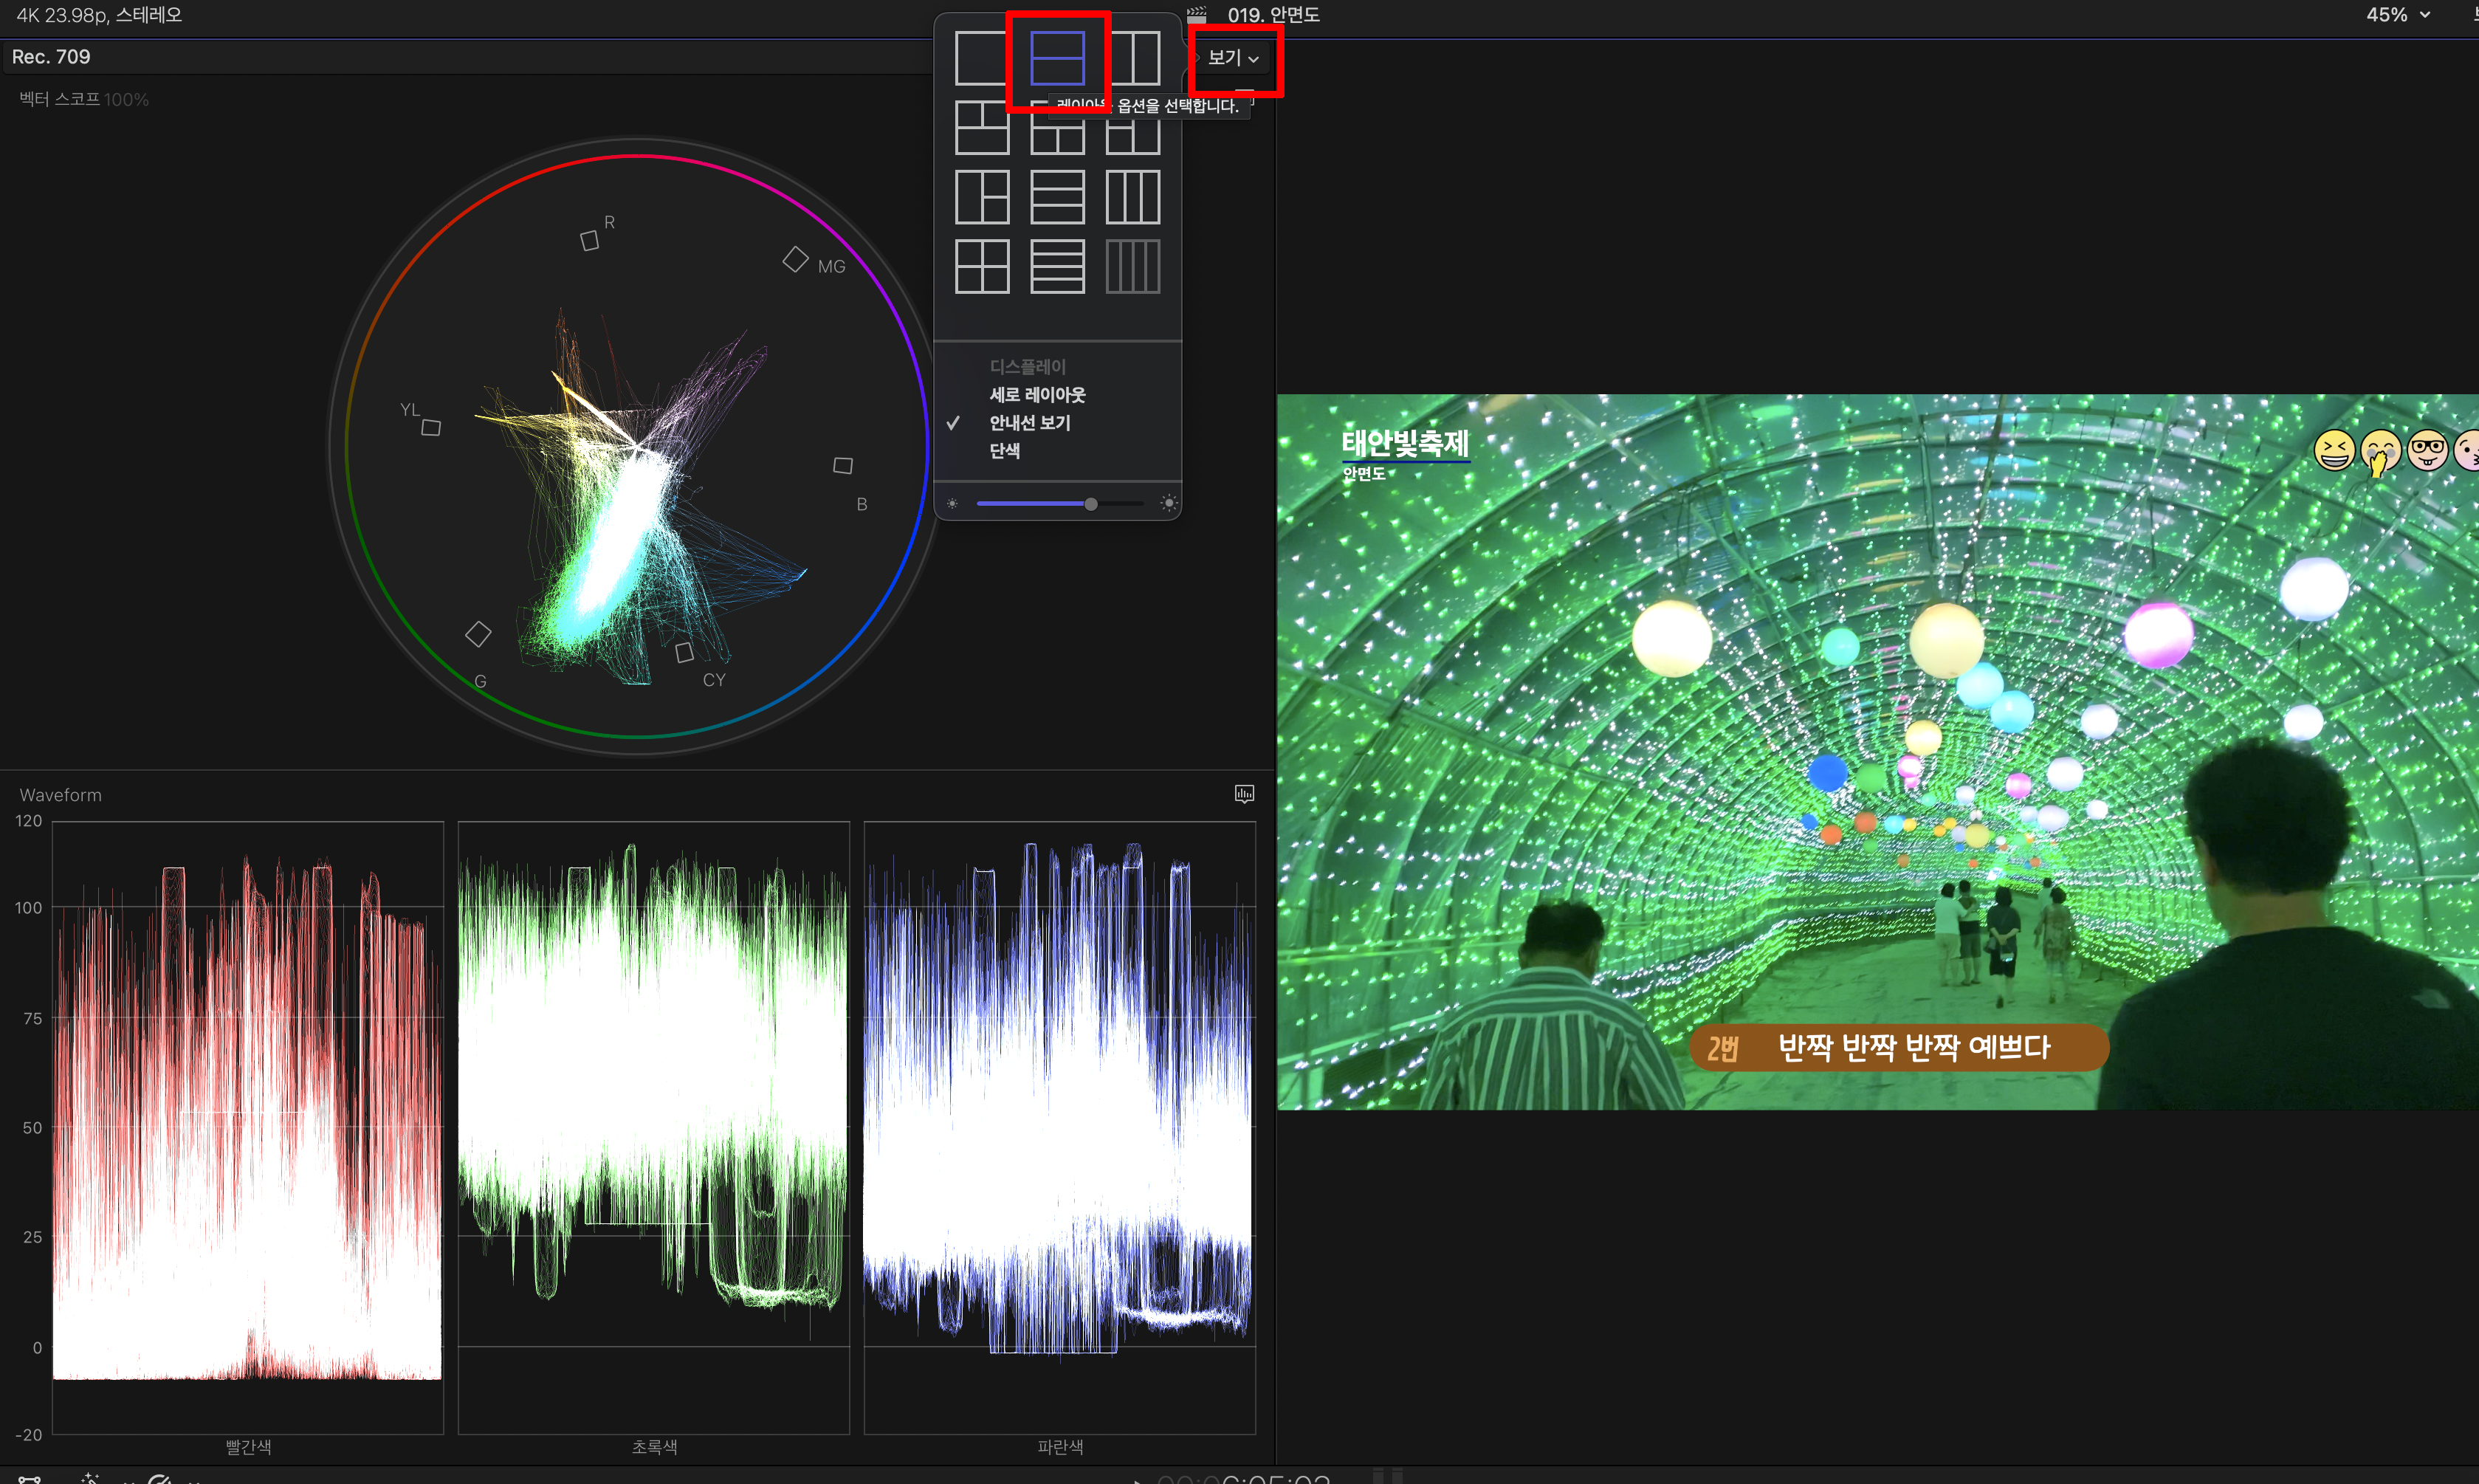Open the 보기 view dropdown
The height and width of the screenshot is (1484, 2479).
[x=1231, y=58]
